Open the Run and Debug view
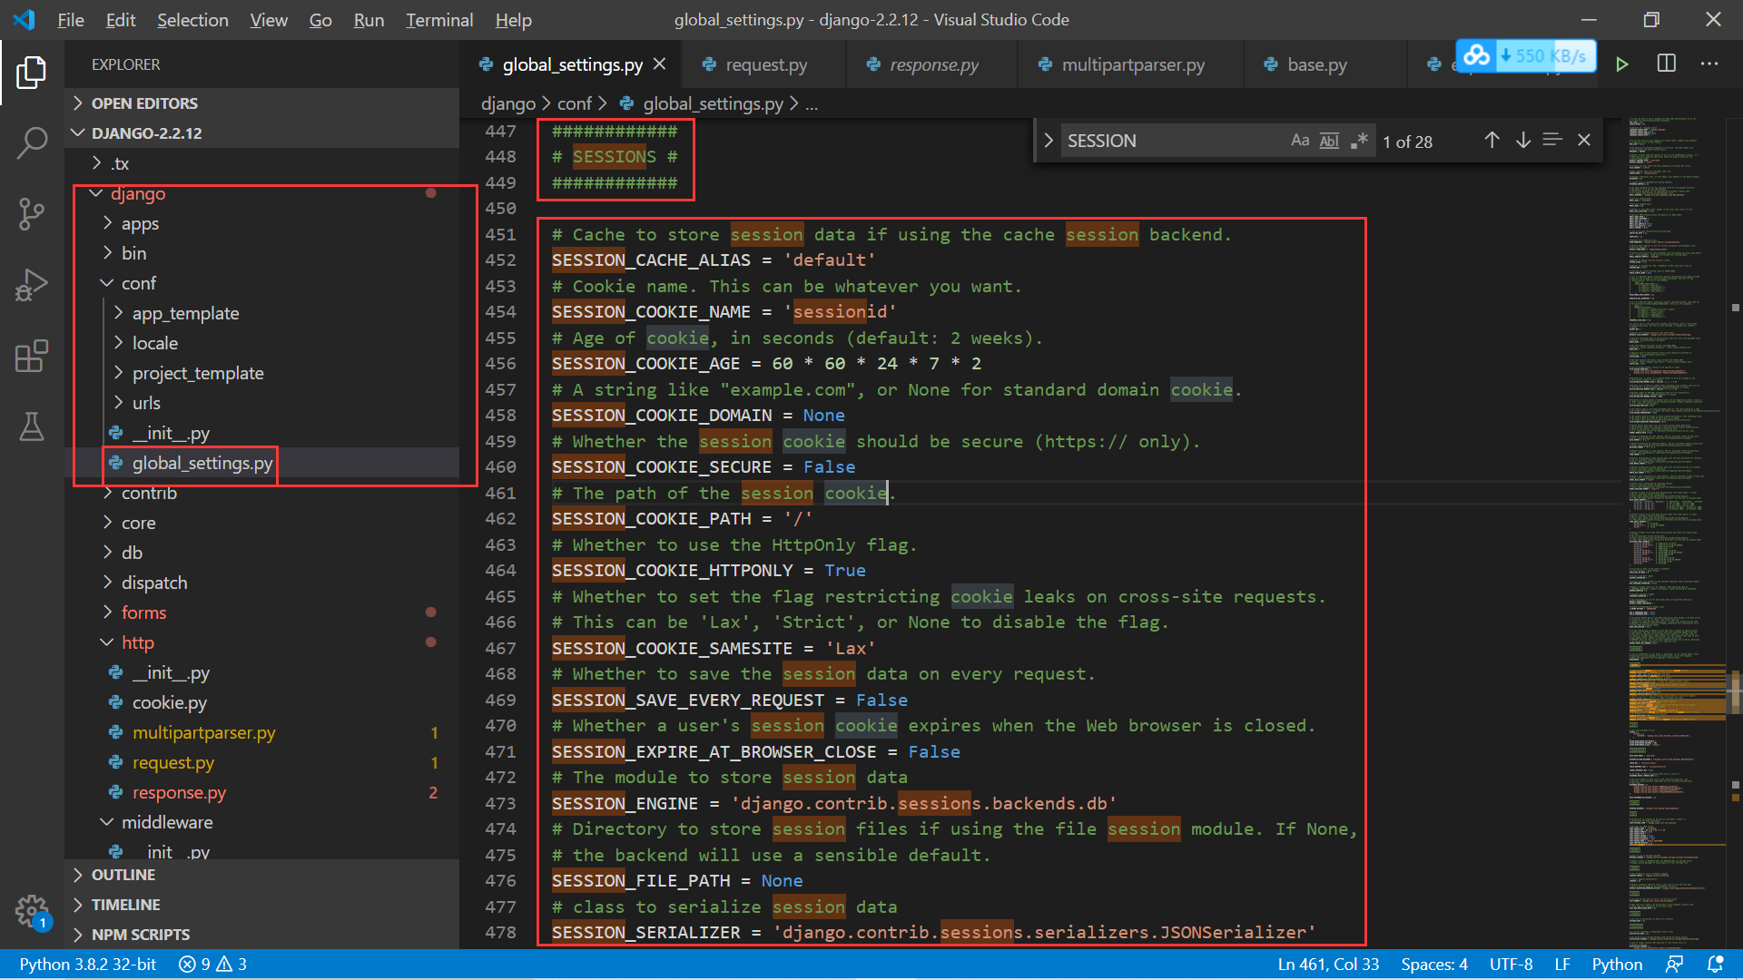 32,285
